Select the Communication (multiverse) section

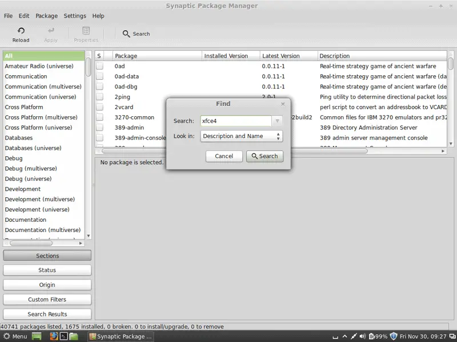(43, 87)
